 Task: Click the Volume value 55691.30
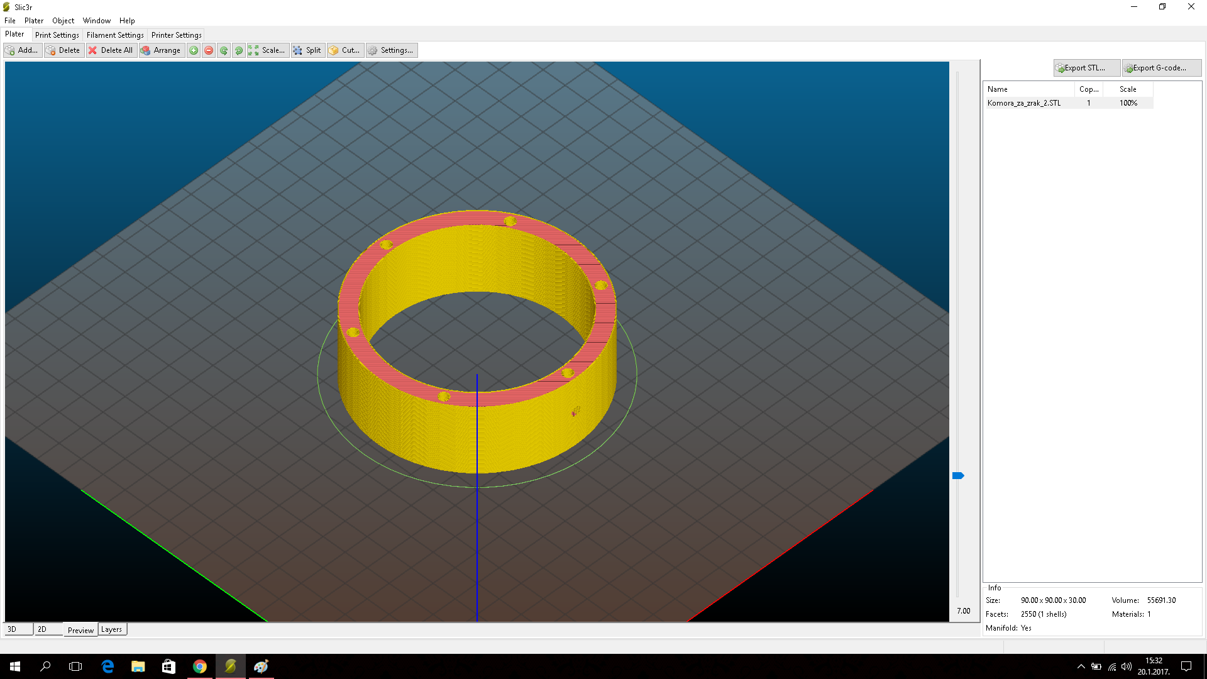[x=1161, y=600]
